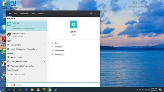Switch to the Documents search tab

[24, 14]
